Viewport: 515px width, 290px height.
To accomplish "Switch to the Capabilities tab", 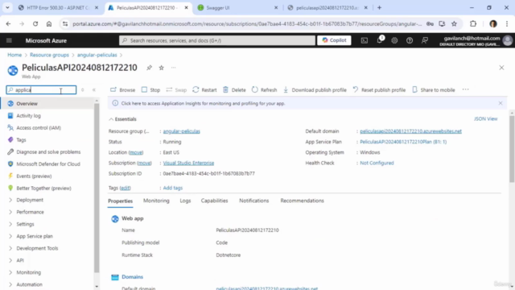I will click(215, 201).
